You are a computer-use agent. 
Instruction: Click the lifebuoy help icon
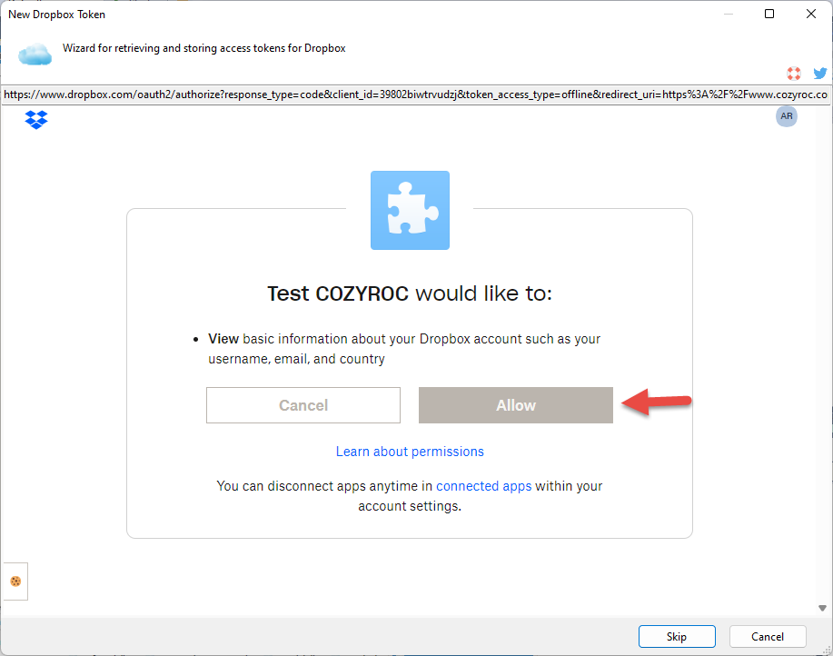794,74
